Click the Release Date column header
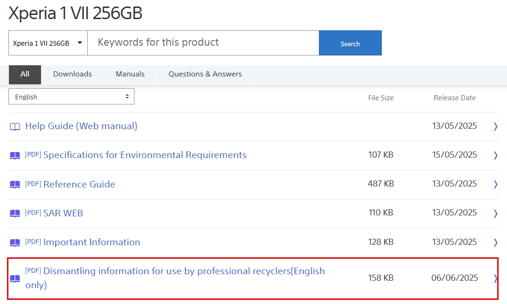The image size is (507, 304). click(x=455, y=98)
